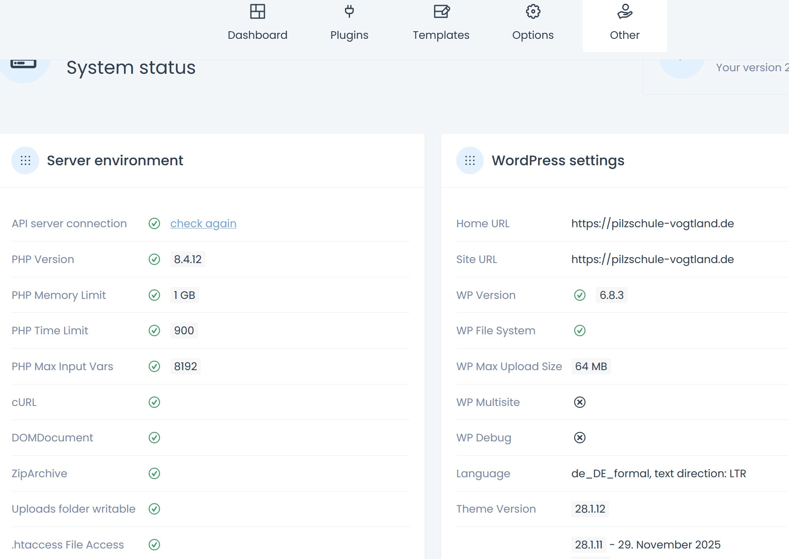Click the 'check again' link

[203, 223]
